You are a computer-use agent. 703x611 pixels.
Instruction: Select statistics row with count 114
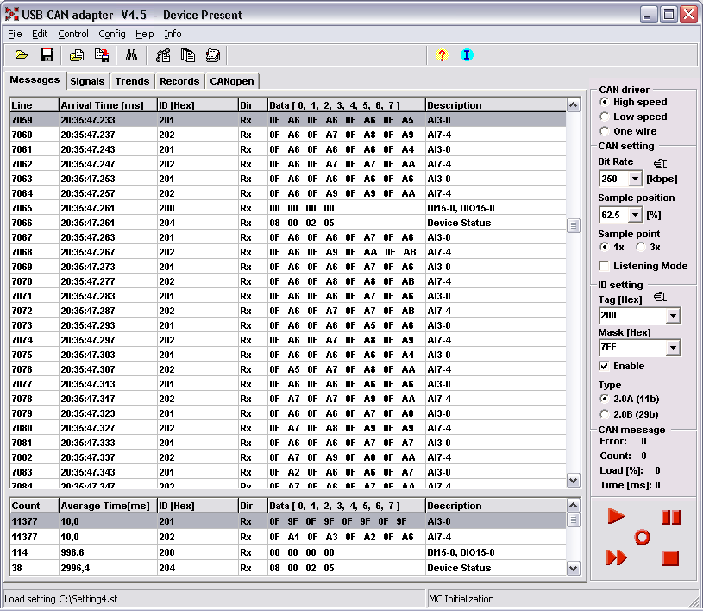288,552
